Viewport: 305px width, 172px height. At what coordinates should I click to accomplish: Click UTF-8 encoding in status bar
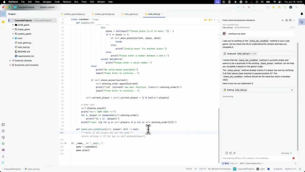coord(202,169)
